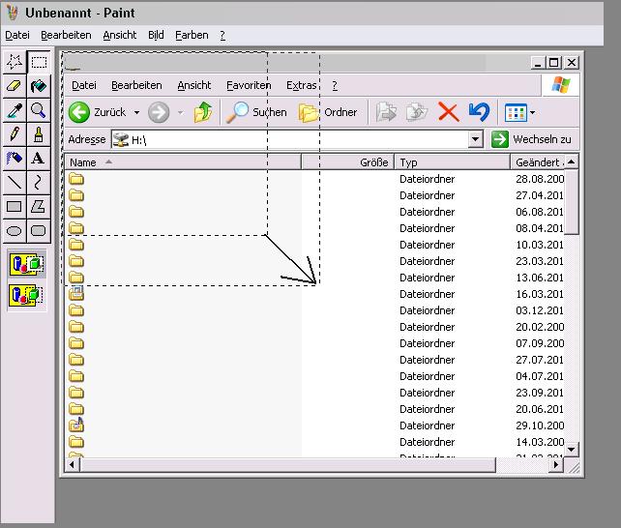Open the Zurück history dropdown arrow
Screen dimensions: 621x528
point(136,113)
